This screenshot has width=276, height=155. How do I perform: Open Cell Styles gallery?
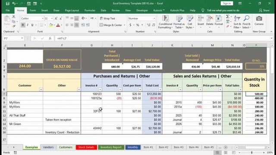point(190,22)
